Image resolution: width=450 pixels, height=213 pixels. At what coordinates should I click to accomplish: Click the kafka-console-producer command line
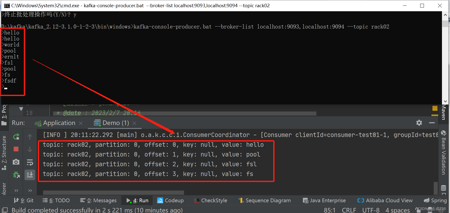click(195, 27)
